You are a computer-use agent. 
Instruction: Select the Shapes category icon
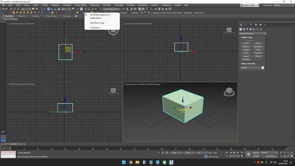point(244,30)
